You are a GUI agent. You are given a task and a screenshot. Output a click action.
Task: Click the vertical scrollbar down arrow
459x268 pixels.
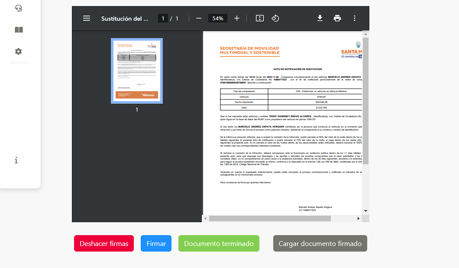[x=365, y=211]
